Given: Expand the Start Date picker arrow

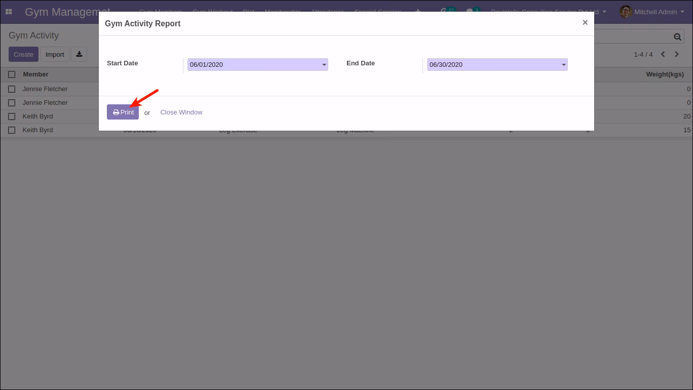Looking at the screenshot, I should (x=324, y=65).
